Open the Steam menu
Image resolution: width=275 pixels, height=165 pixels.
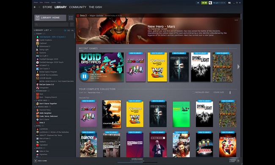click(36, 3)
